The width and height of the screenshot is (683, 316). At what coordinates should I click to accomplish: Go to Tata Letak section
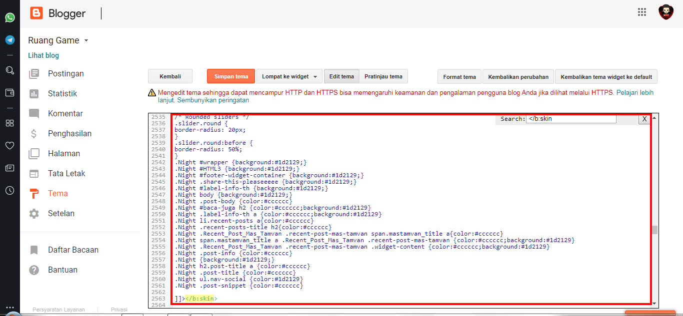pos(66,174)
